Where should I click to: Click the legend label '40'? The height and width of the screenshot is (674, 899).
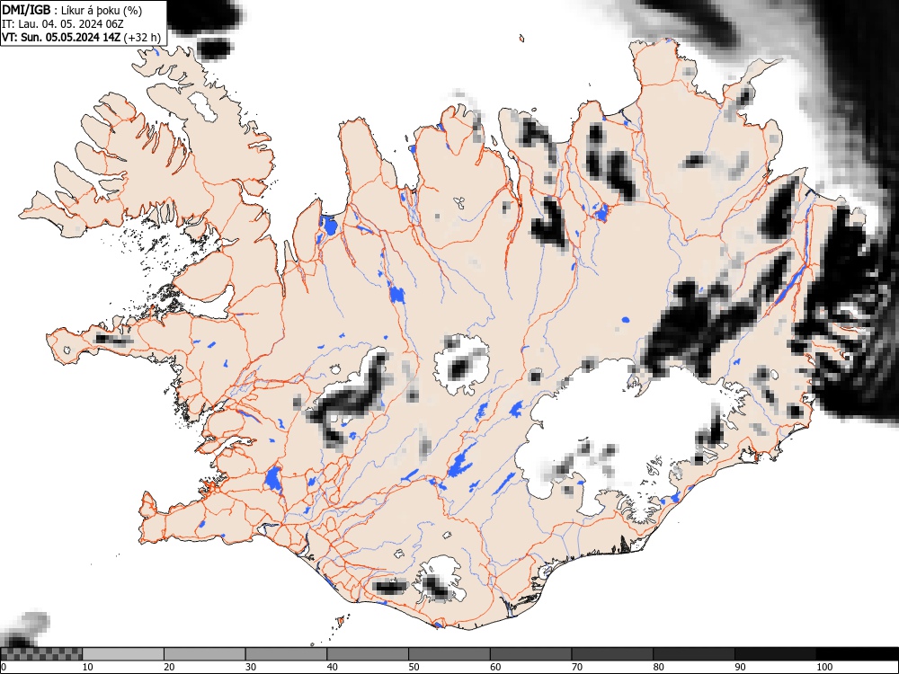coord(332,667)
